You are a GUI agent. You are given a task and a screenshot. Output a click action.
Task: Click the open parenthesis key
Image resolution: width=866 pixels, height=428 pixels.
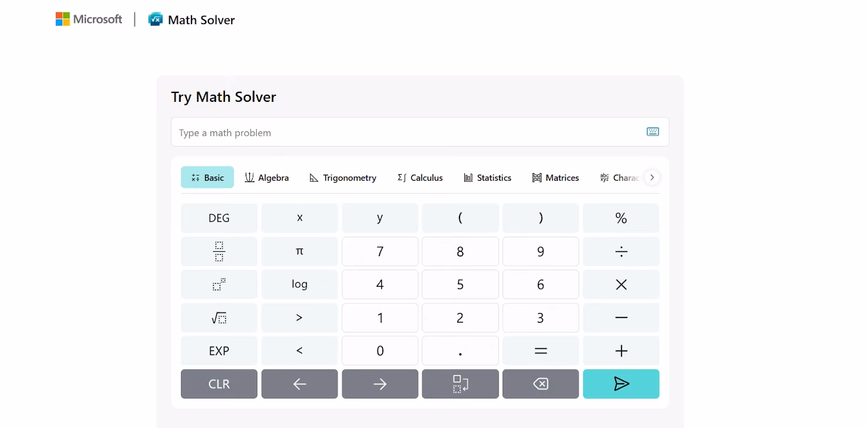pyautogui.click(x=460, y=218)
